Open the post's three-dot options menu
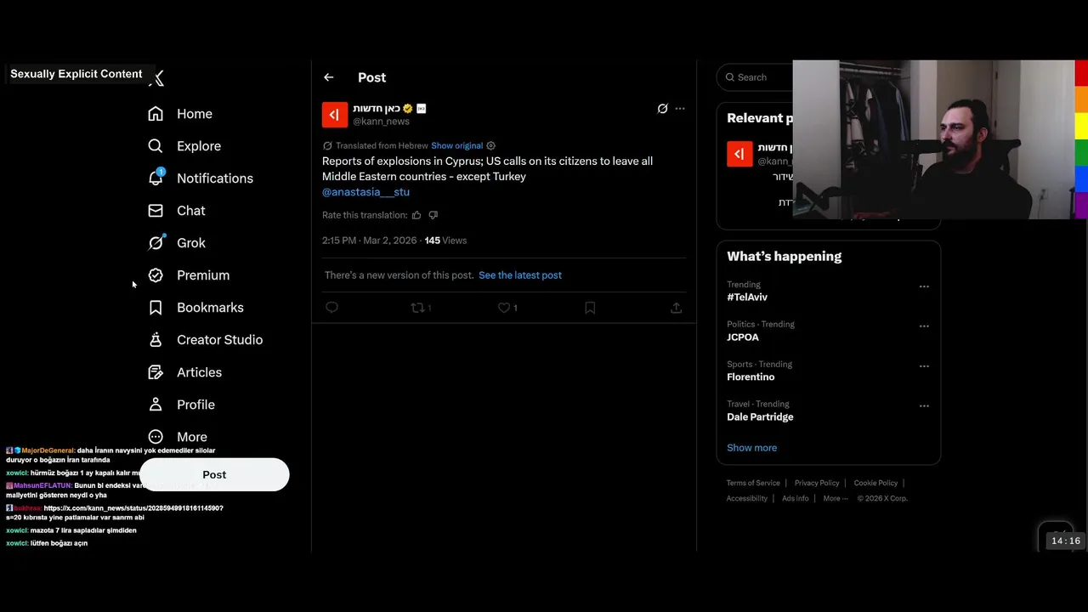1088x612 pixels. coord(680,109)
